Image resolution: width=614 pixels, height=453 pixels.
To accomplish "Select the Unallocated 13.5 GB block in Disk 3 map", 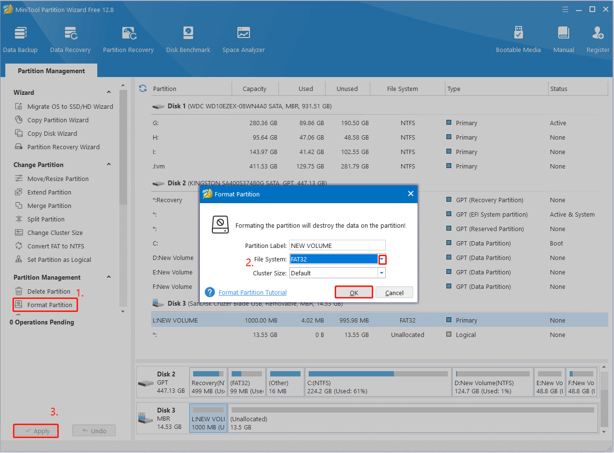I will pyautogui.click(x=413, y=419).
